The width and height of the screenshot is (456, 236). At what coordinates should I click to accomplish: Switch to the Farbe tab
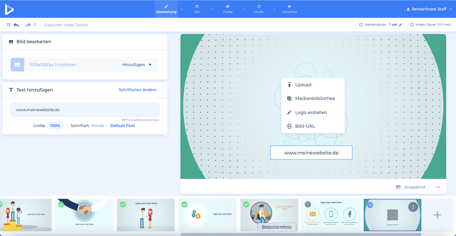tap(228, 9)
